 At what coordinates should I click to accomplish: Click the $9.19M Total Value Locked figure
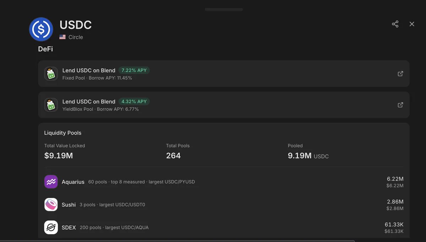59,155
